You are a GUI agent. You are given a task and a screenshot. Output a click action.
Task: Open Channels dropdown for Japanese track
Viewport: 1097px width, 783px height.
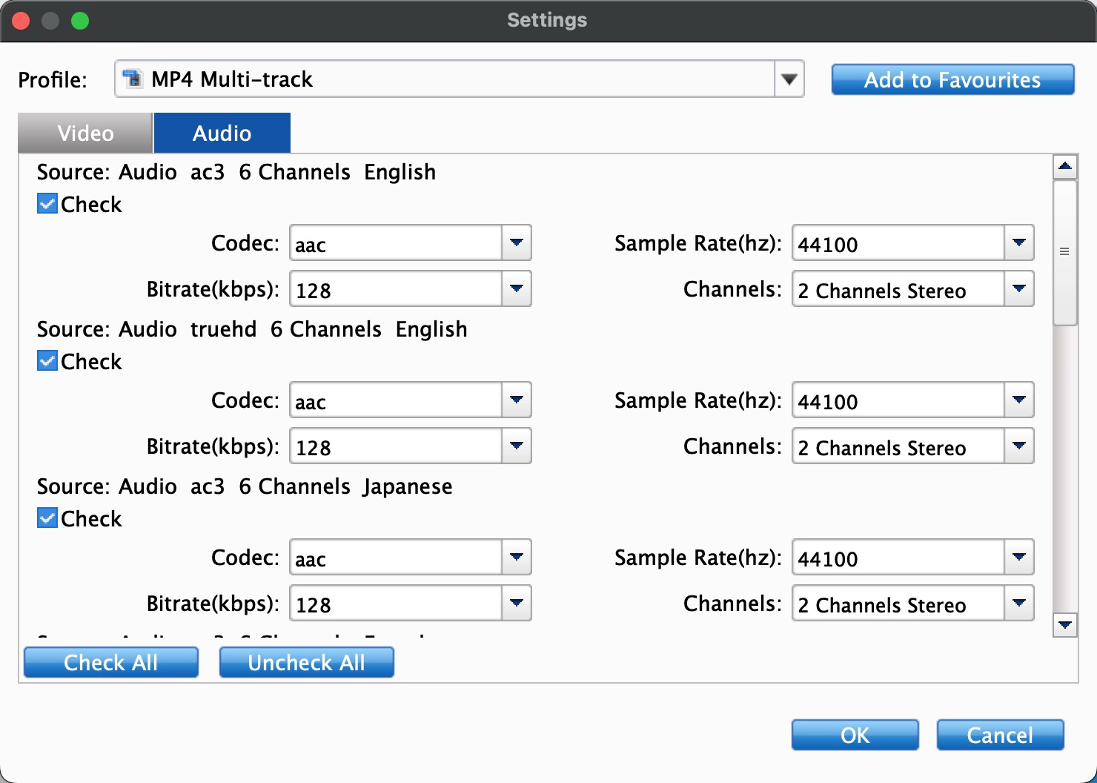click(x=1019, y=603)
